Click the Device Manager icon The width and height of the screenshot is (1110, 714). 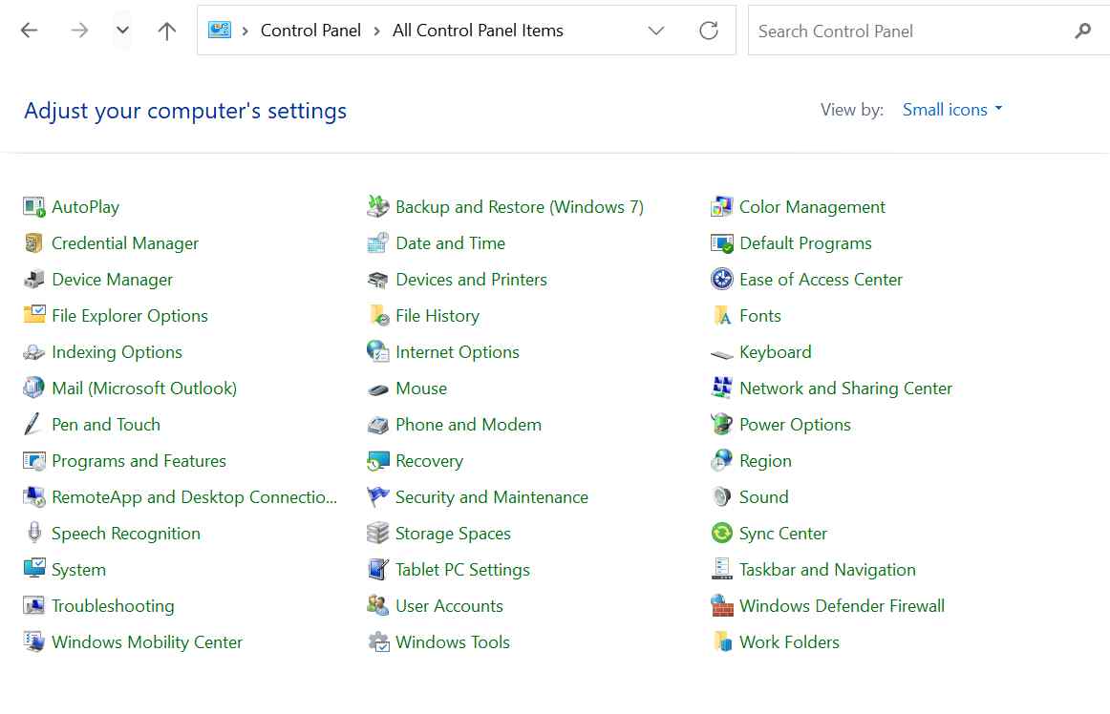[x=34, y=280]
